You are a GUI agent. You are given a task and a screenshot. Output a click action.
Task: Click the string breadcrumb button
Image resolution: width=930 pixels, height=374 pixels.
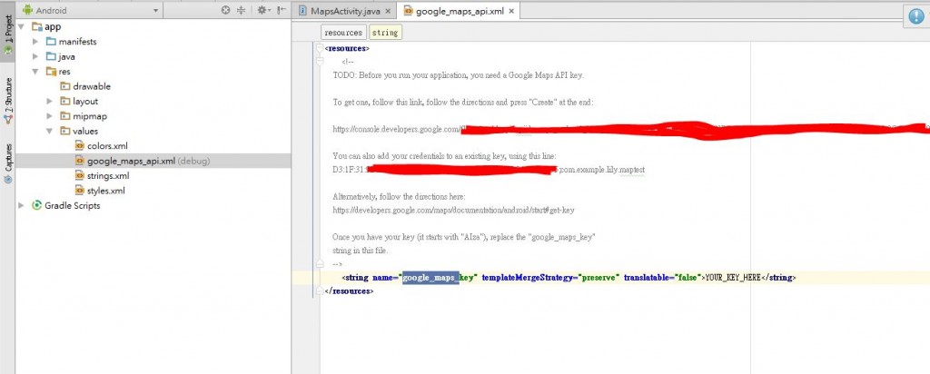tap(385, 33)
